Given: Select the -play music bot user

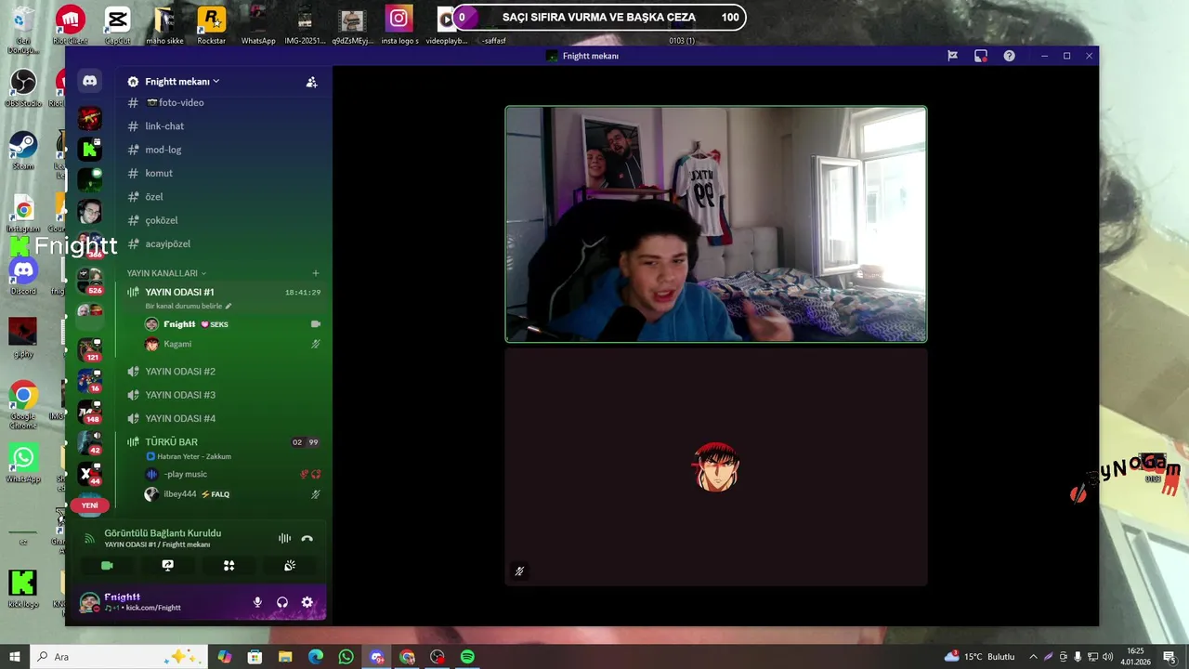Looking at the screenshot, I should (x=185, y=474).
